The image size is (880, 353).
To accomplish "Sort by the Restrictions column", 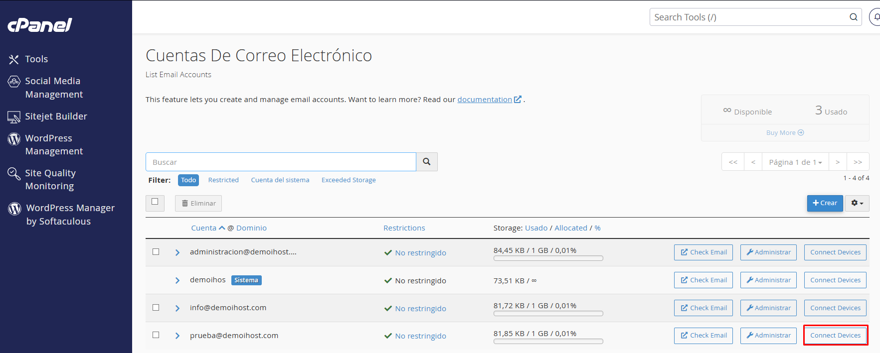I will click(404, 228).
